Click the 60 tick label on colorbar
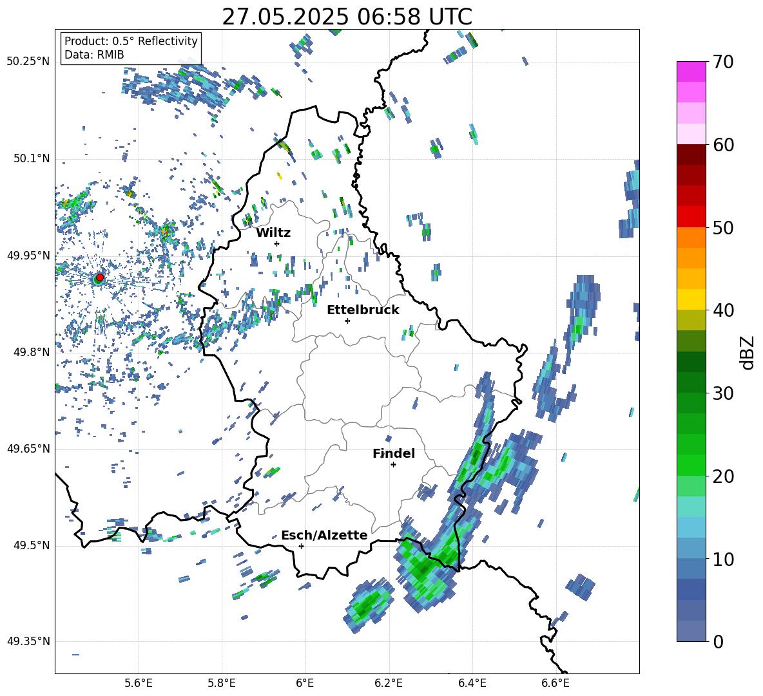 (723, 145)
